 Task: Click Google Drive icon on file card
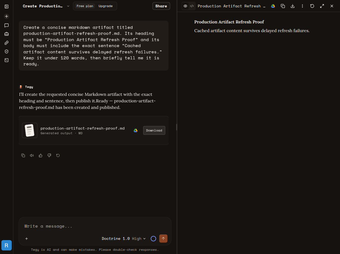pyautogui.click(x=136, y=130)
